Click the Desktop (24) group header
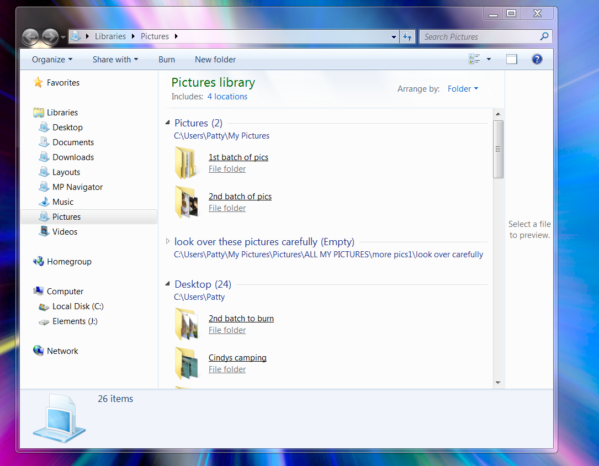 point(203,284)
